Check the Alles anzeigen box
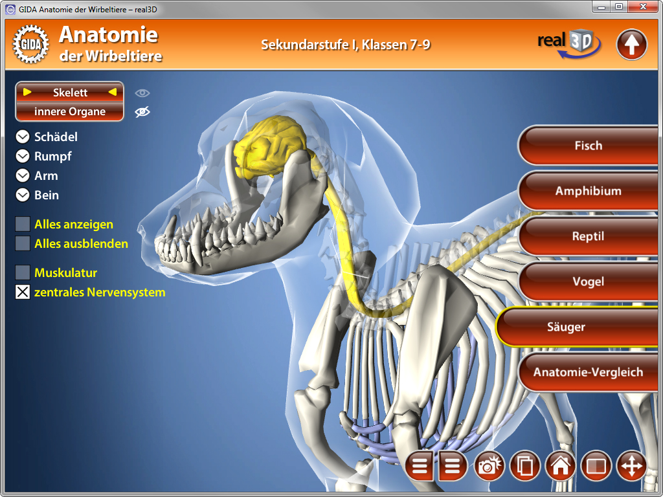The width and height of the screenshot is (663, 497). 23,225
